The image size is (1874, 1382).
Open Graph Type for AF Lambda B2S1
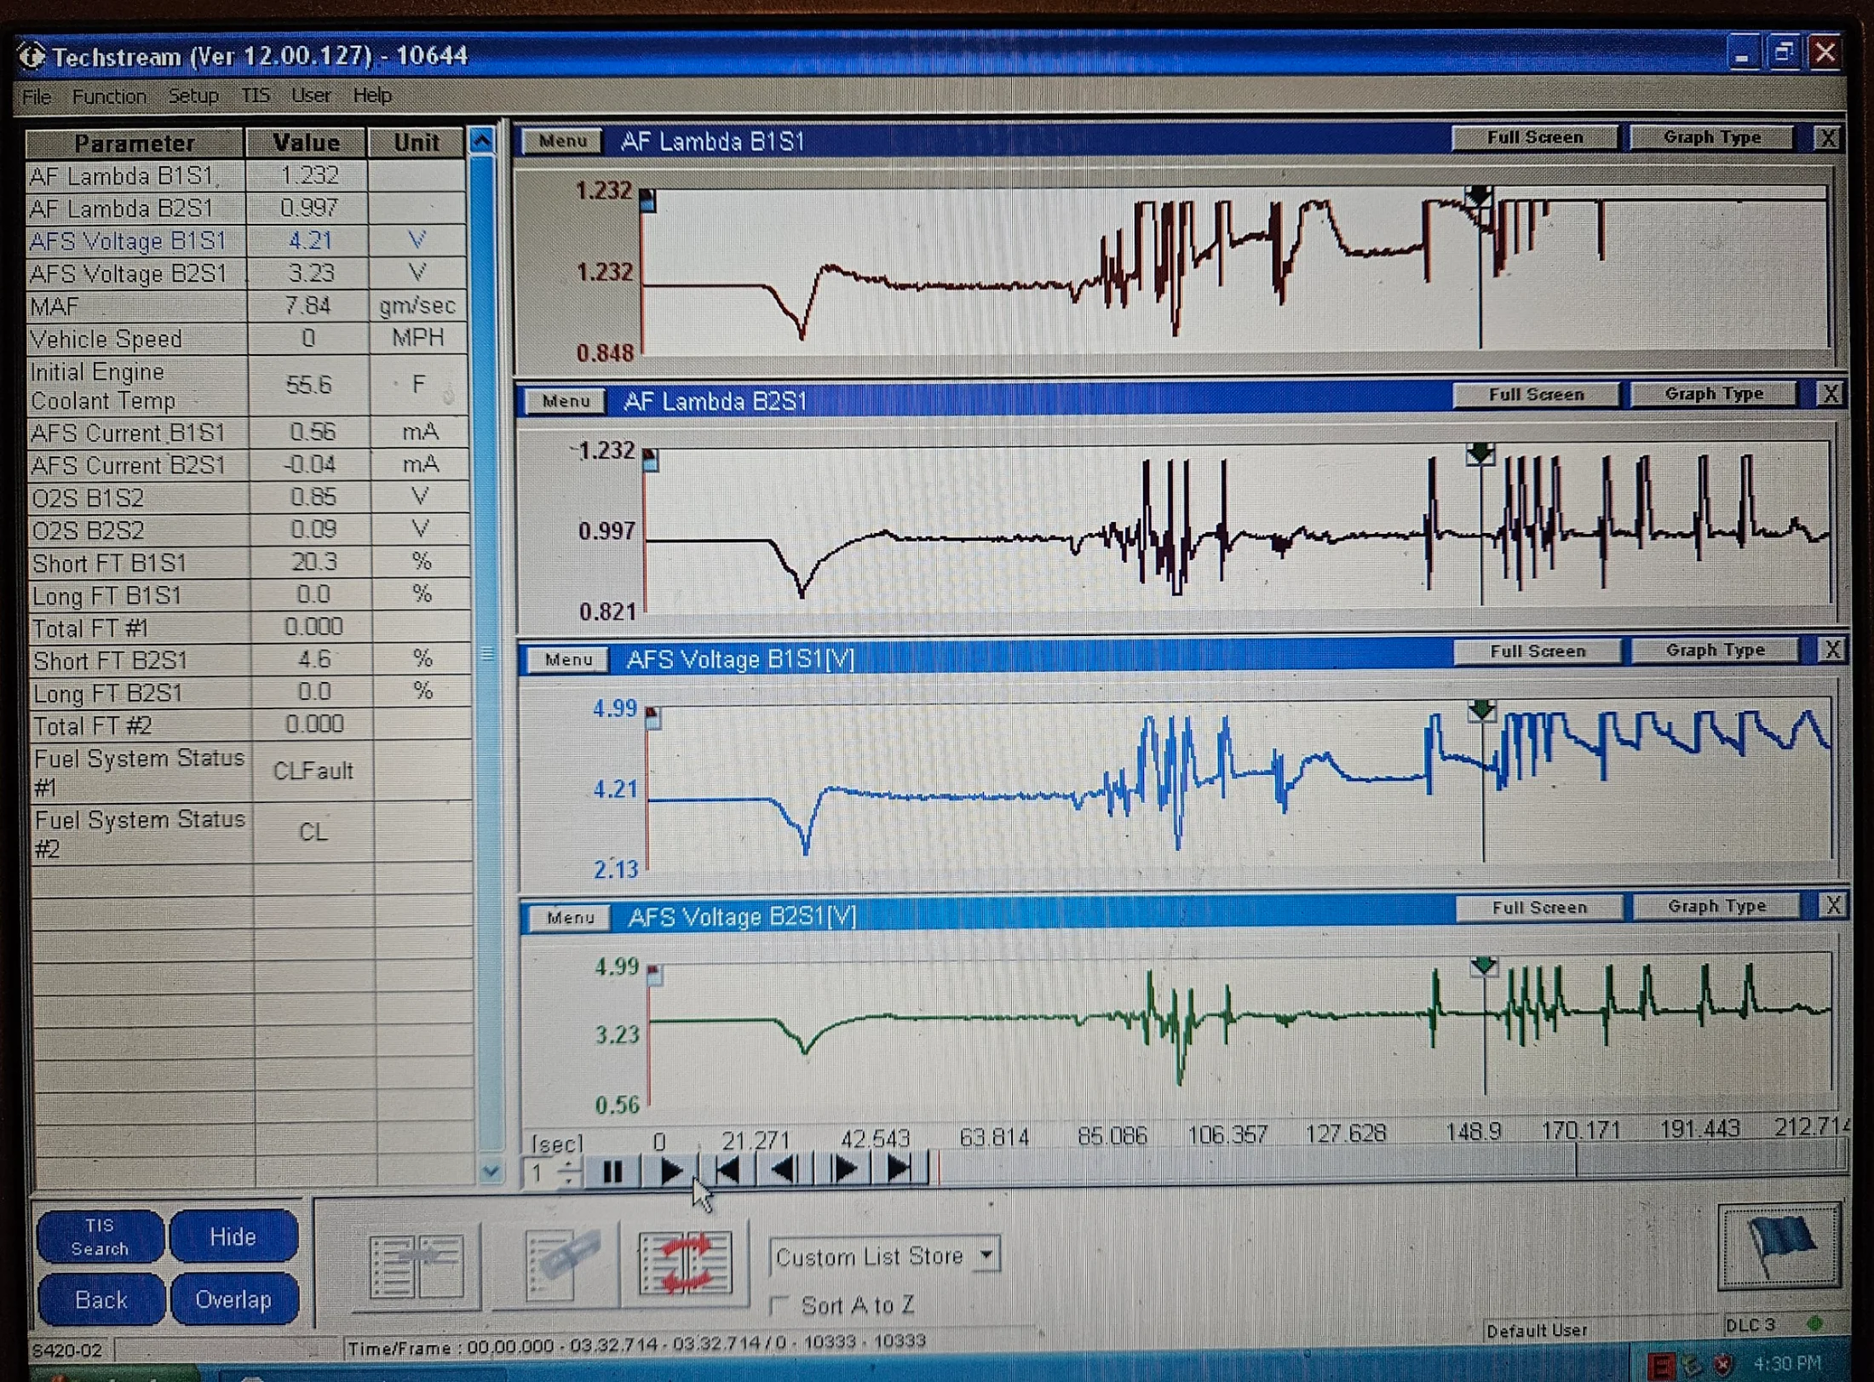1714,394
